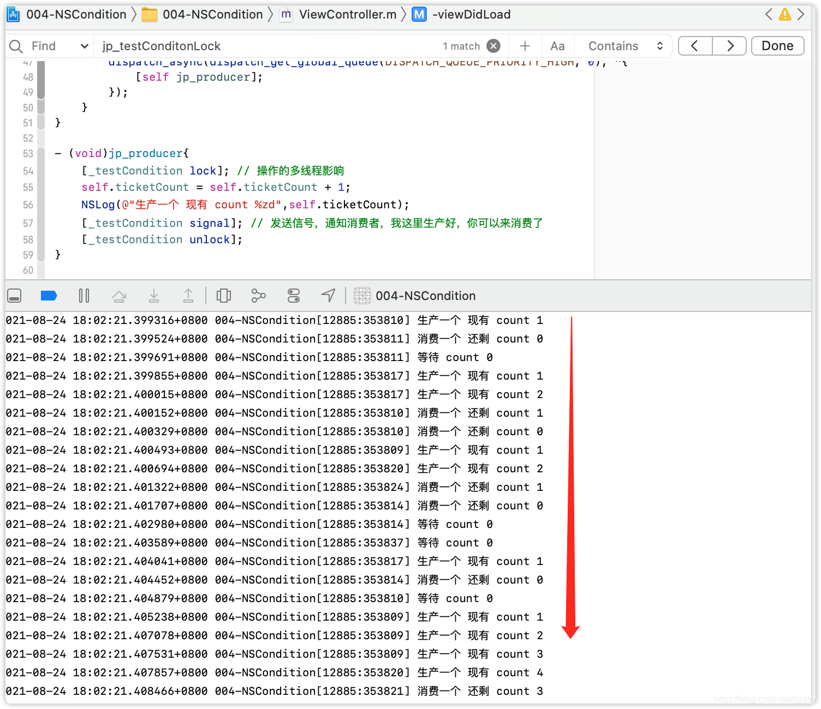Click the magnifying glass search icon
Viewport: 821px width, 709px height.
[16, 46]
